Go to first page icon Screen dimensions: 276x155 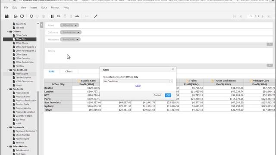pos(235,16)
